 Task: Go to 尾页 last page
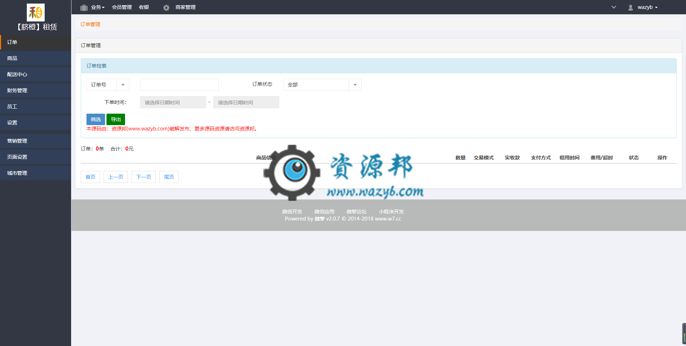(x=169, y=177)
